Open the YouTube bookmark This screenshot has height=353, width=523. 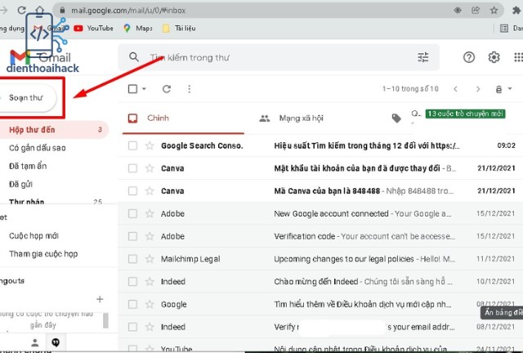(93, 29)
